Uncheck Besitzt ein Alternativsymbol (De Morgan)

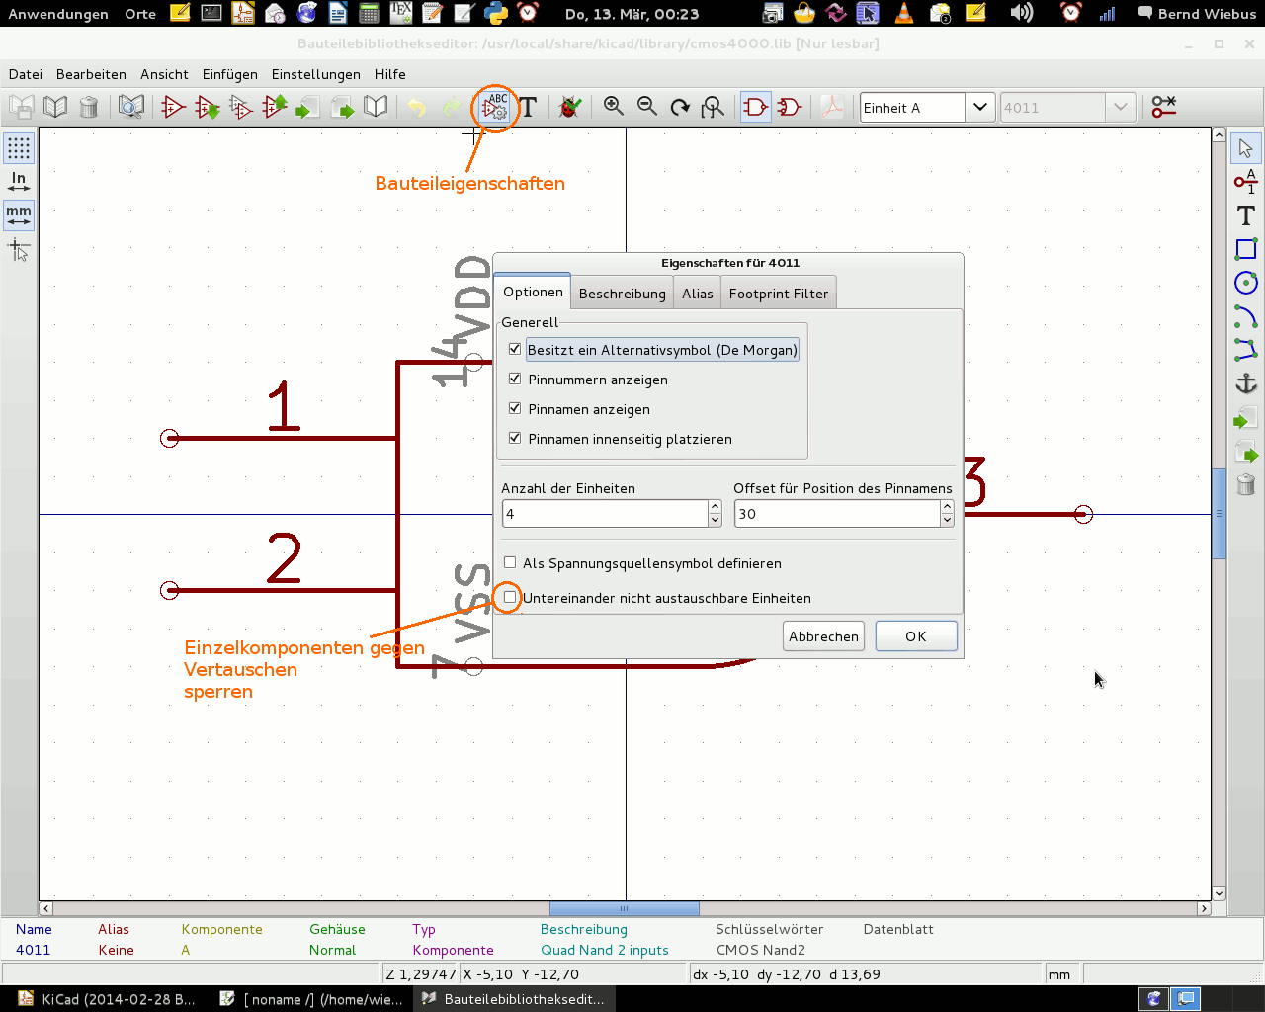[515, 349]
